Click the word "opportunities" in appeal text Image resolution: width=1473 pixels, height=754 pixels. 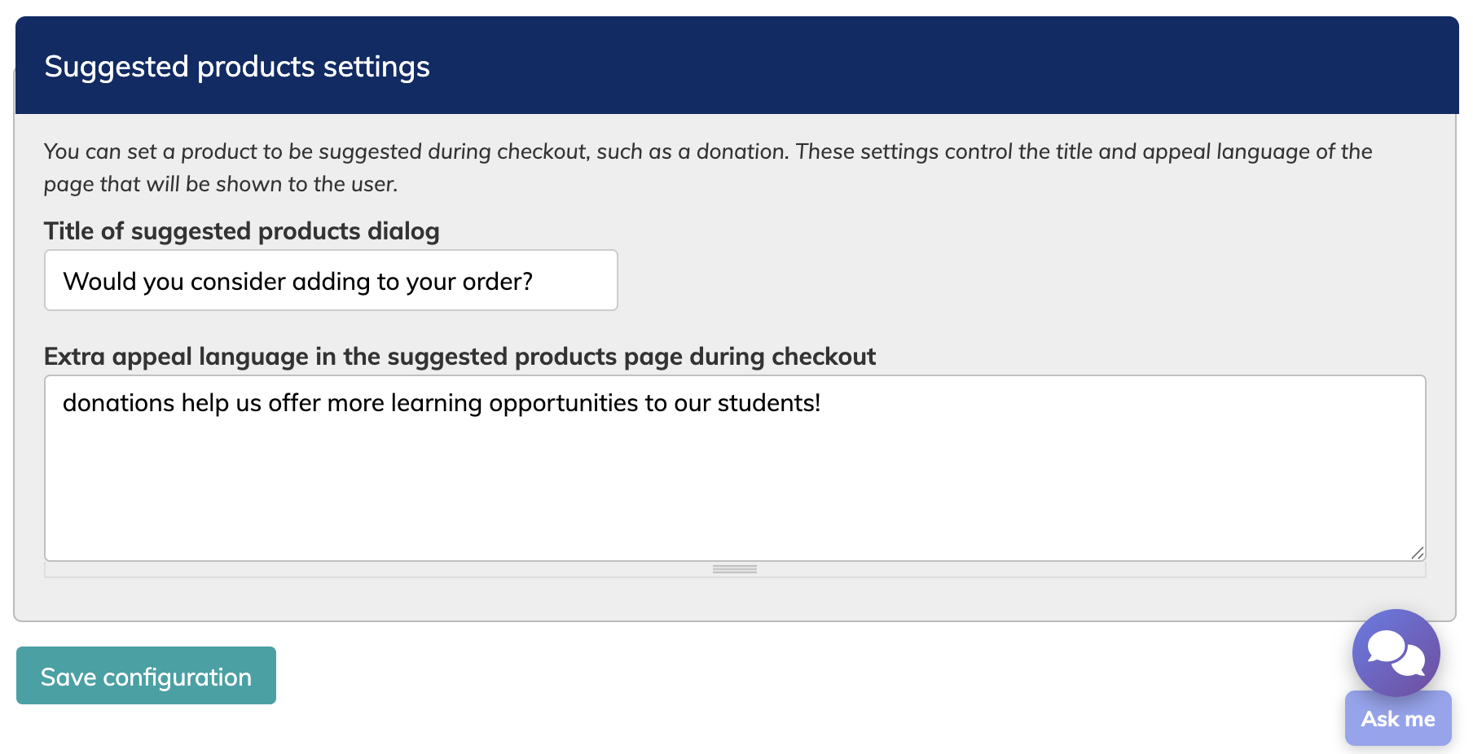pos(564,403)
